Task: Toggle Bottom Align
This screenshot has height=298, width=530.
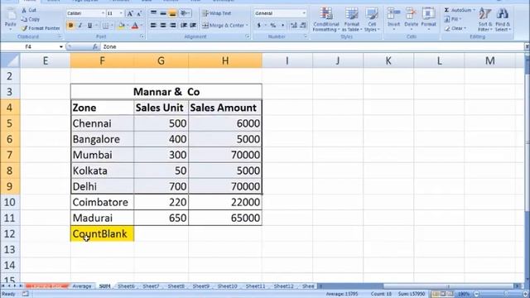Action: click(x=172, y=13)
